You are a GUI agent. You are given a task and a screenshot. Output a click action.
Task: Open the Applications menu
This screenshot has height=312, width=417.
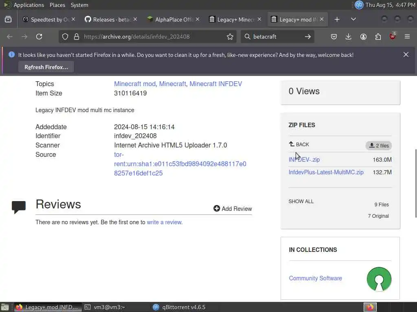[29, 5]
